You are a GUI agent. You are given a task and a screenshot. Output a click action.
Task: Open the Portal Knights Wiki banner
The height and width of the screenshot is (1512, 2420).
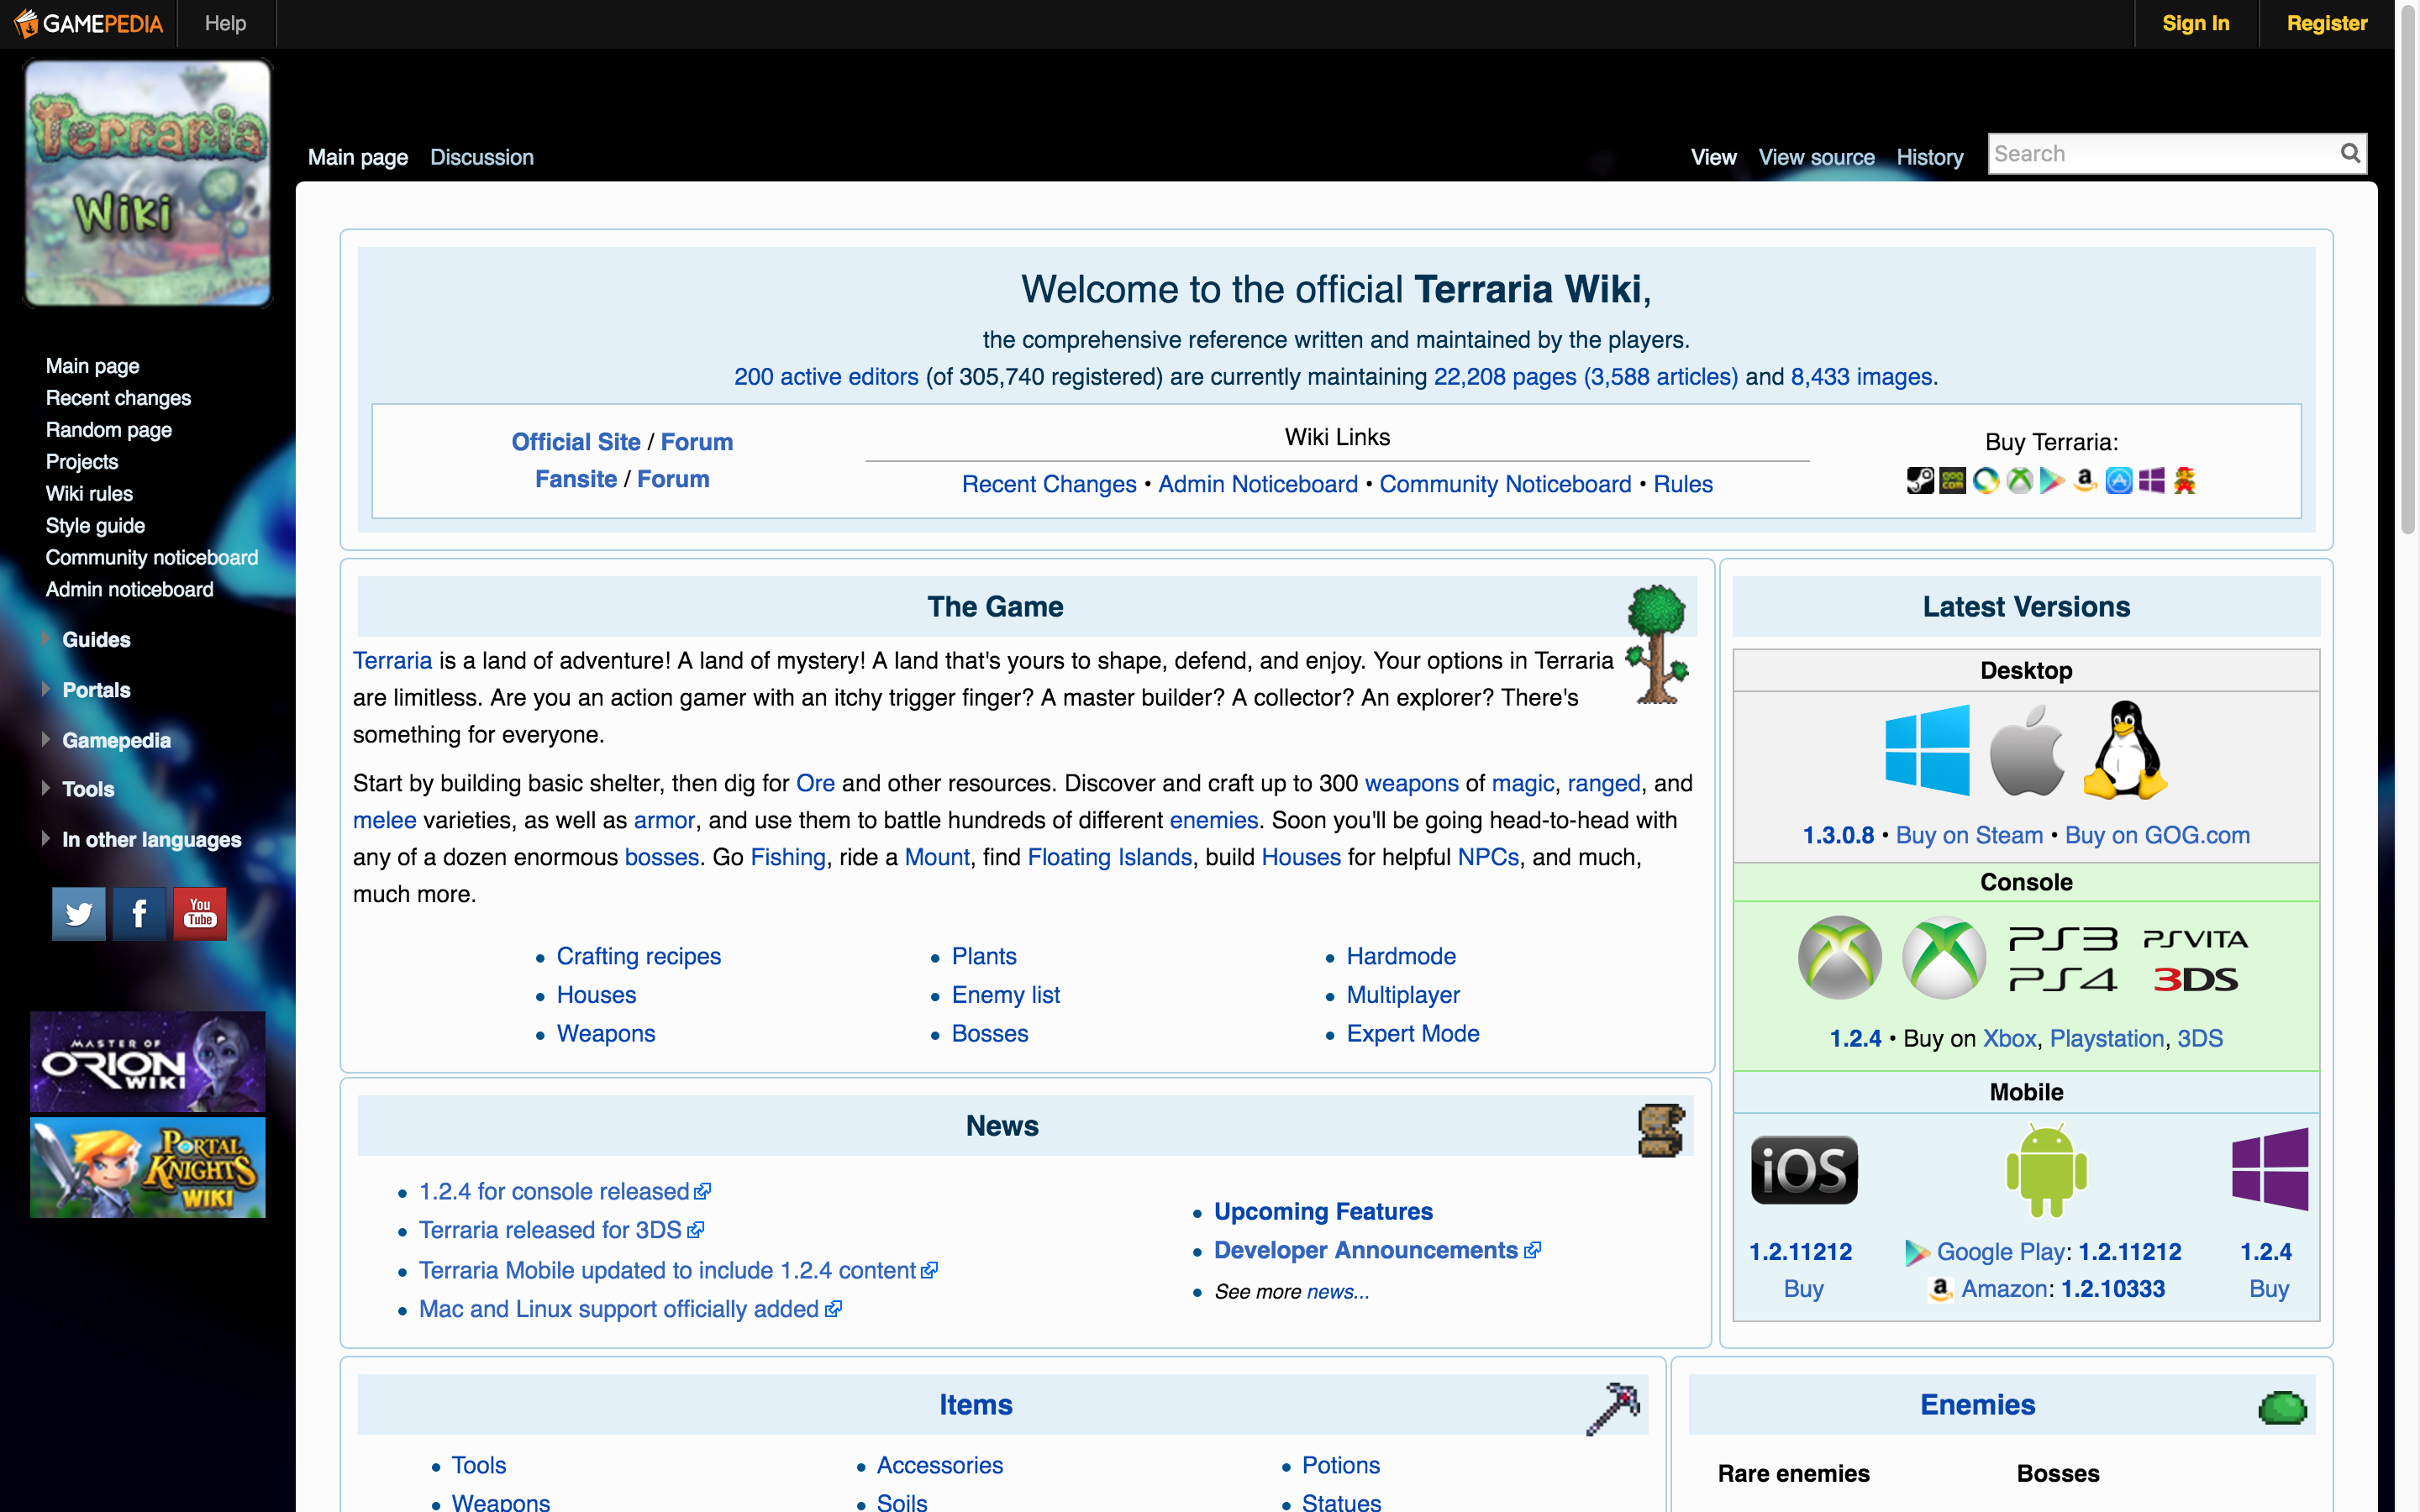[x=148, y=1167]
